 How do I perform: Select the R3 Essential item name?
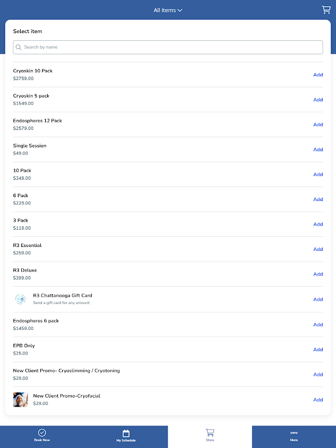tap(27, 245)
